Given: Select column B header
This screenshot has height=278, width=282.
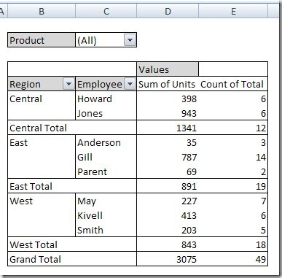Looking at the screenshot, I should click(42, 11).
